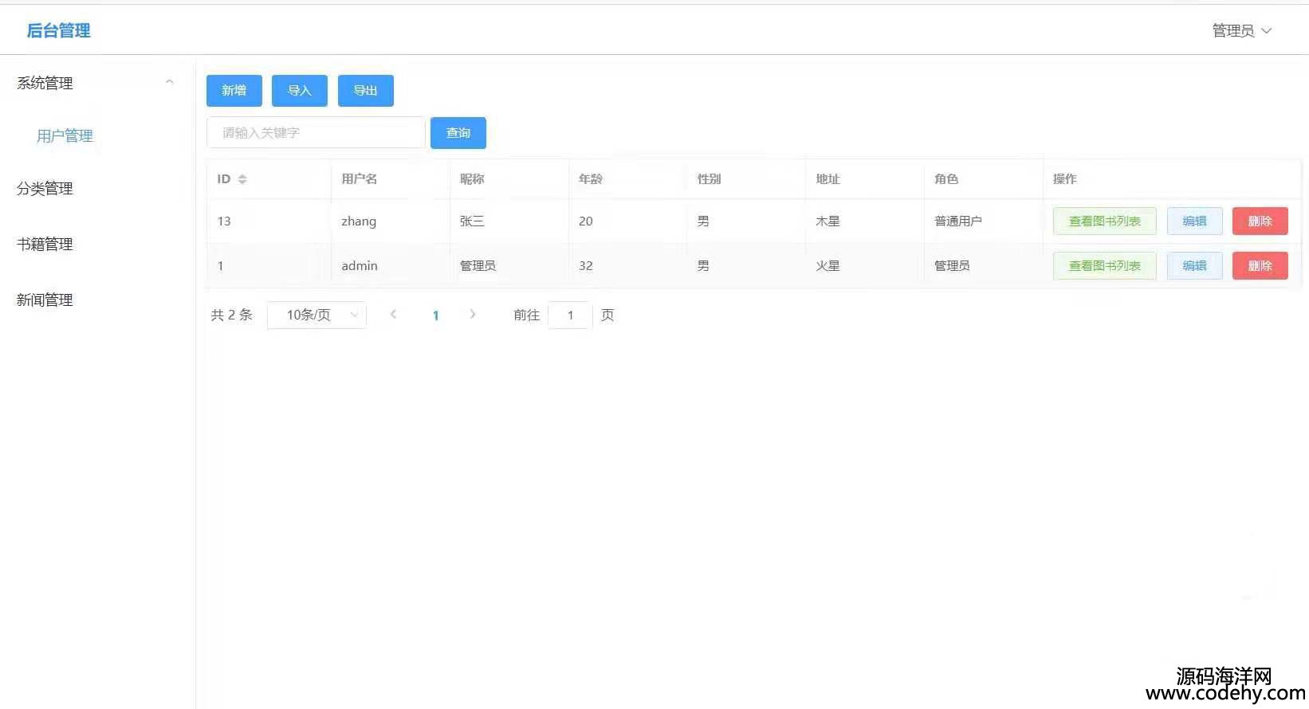
Task: Sort the table by the ID column
Action: tap(242, 179)
